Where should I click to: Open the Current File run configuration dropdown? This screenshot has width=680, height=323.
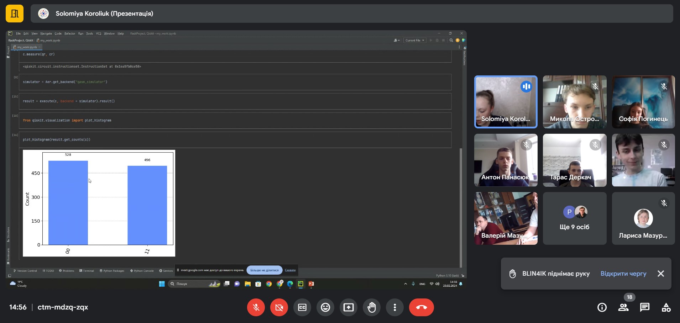pyautogui.click(x=415, y=41)
